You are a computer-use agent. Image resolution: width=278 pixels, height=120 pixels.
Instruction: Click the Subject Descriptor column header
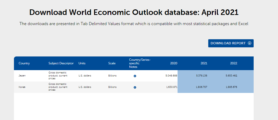click(x=61, y=63)
